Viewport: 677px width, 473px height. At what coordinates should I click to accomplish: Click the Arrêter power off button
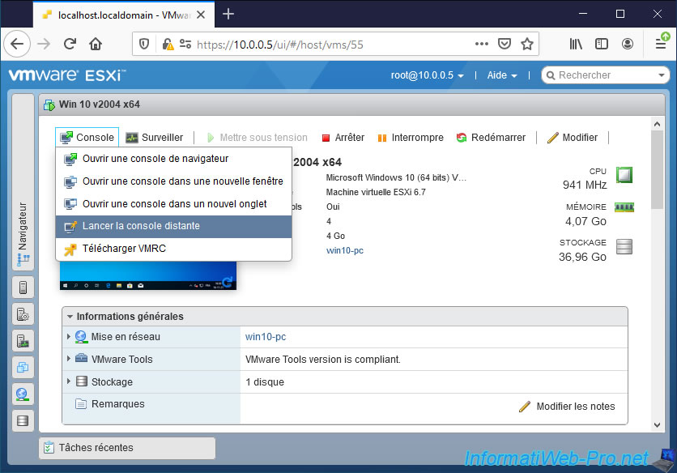[343, 138]
